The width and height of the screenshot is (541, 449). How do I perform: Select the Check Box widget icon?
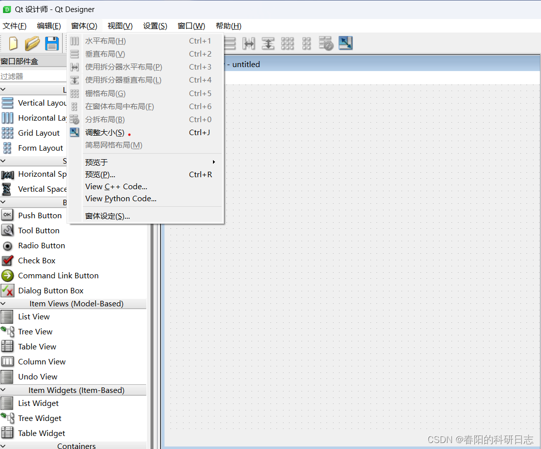(x=7, y=260)
